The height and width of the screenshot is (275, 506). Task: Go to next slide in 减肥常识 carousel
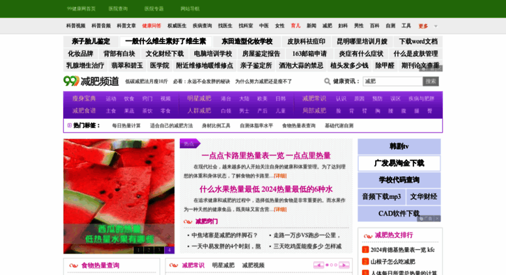click(344, 265)
